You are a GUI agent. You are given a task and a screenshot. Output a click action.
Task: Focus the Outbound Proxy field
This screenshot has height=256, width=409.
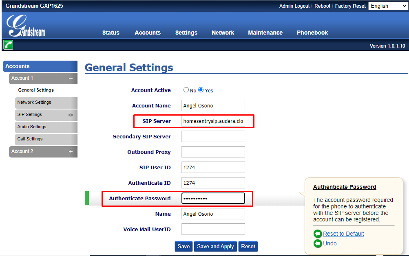[213, 152]
